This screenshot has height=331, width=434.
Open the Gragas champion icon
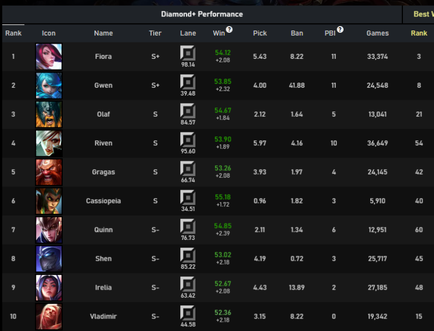coord(49,172)
